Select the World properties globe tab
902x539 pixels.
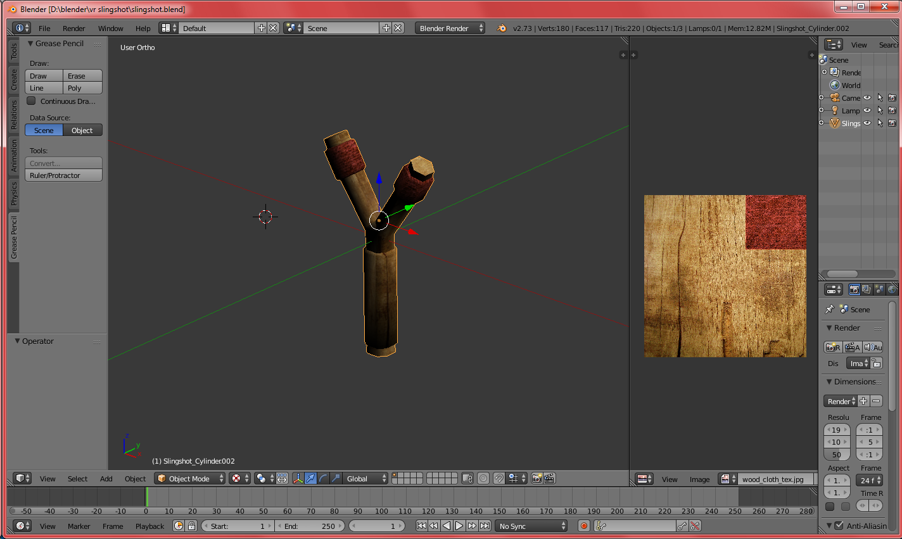[x=892, y=289]
